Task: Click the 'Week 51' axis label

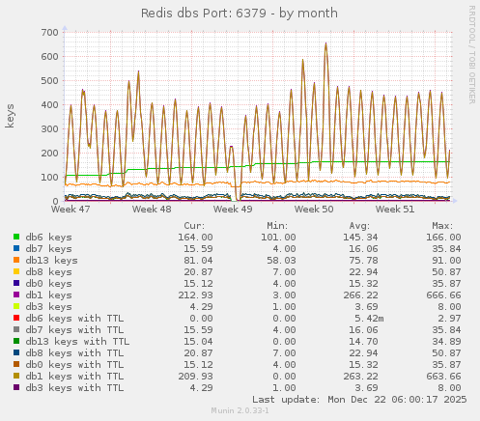Action: click(x=395, y=210)
